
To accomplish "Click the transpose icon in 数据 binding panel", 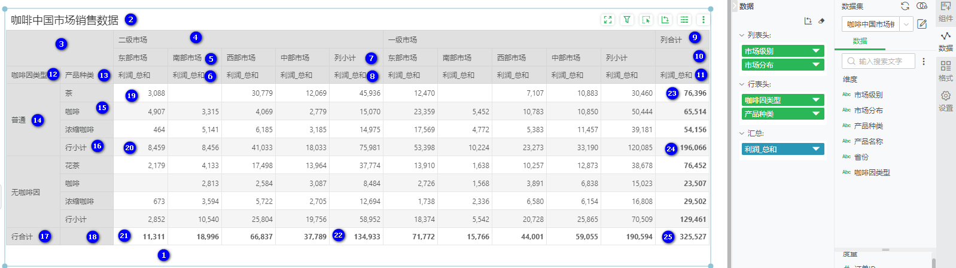I will 808,21.
